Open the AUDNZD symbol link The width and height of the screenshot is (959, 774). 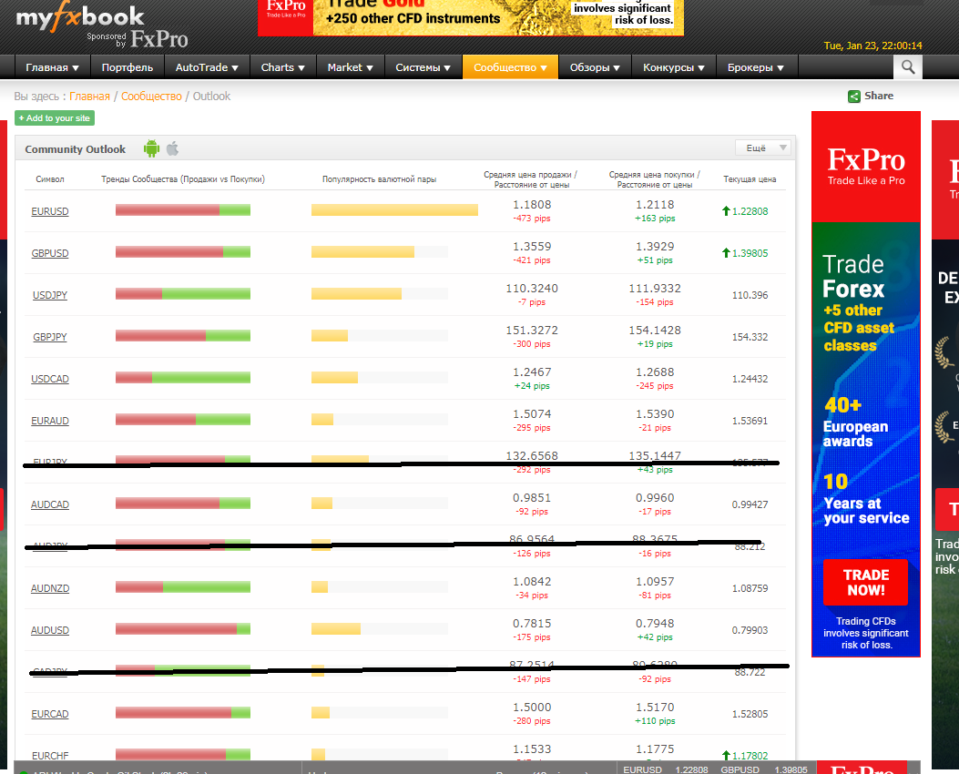50,588
